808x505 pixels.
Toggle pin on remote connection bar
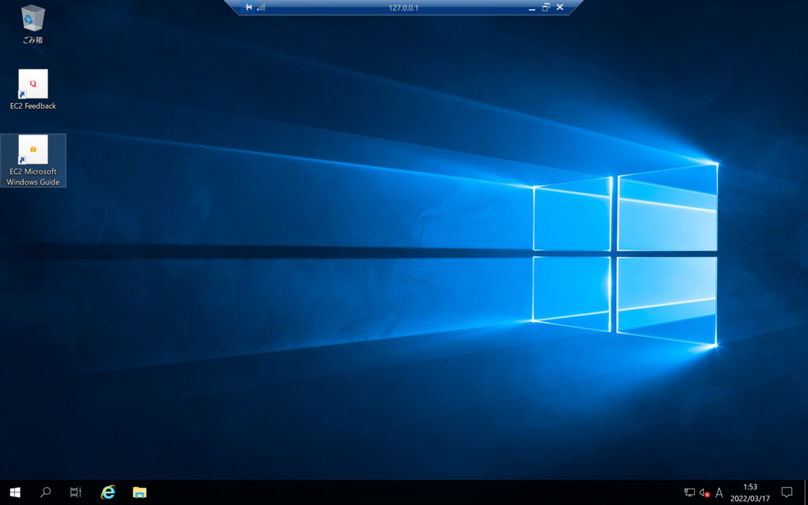[248, 7]
